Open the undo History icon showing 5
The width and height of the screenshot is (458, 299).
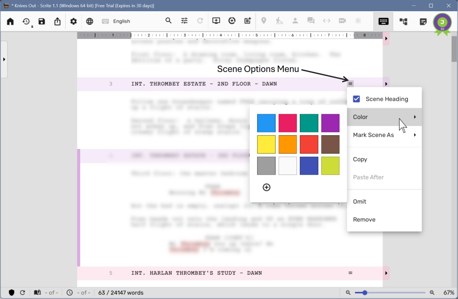26,21
